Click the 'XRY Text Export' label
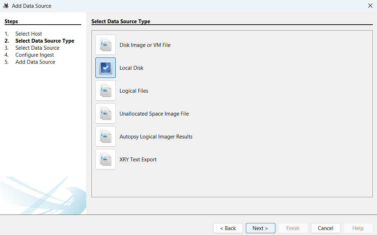Image resolution: width=377 pixels, height=235 pixels. click(x=138, y=160)
